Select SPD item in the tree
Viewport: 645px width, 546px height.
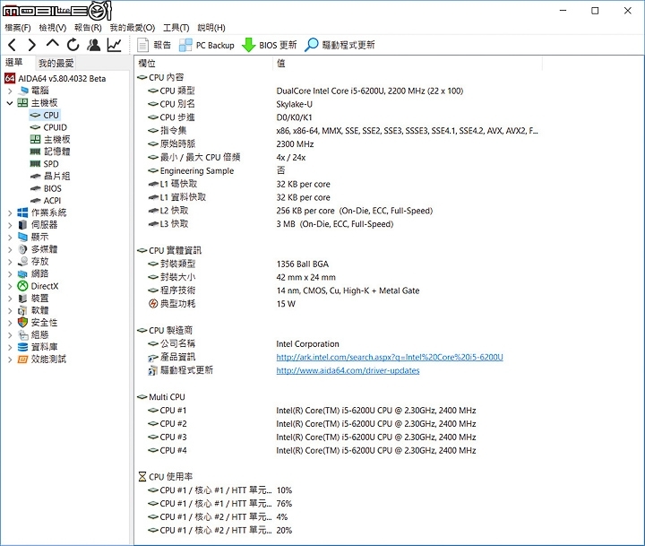[45, 164]
